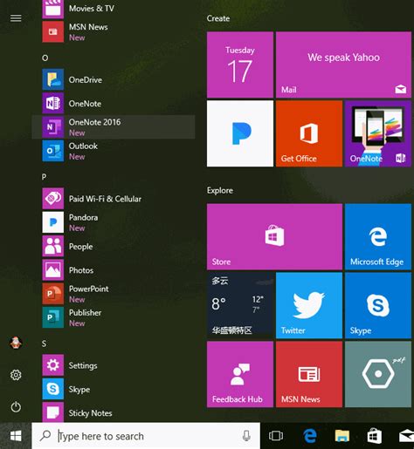
Task: Launch OneNote 2016 from the list
Action: click(114, 127)
